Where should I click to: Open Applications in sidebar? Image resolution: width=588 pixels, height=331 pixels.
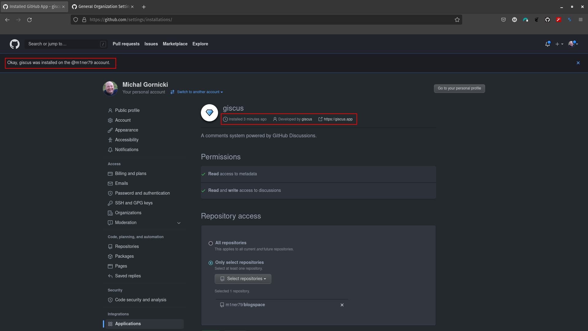[145, 324]
